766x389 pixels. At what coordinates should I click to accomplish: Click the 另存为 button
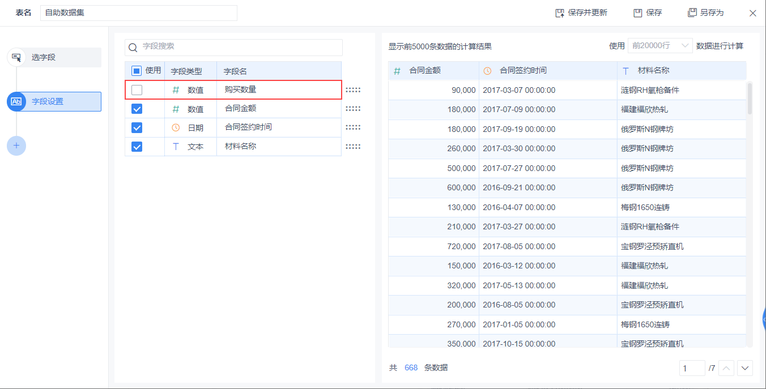point(705,12)
